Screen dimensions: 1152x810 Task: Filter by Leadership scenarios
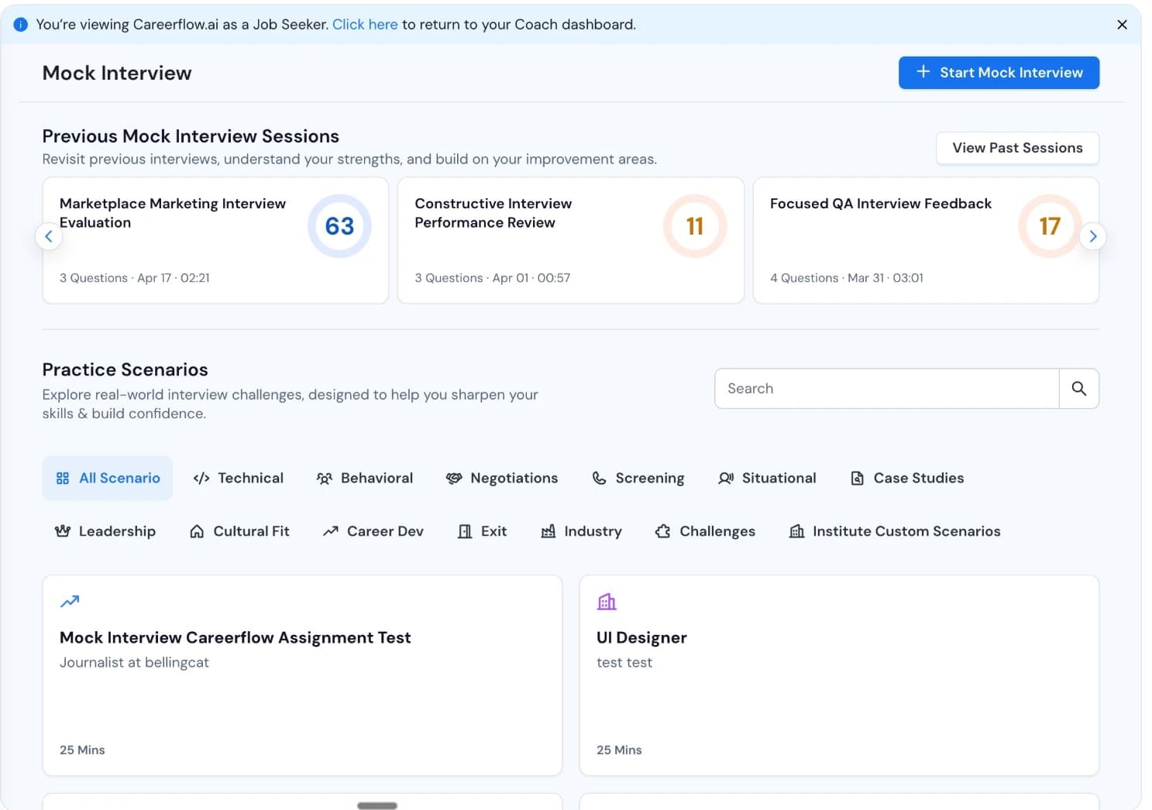[x=105, y=531]
